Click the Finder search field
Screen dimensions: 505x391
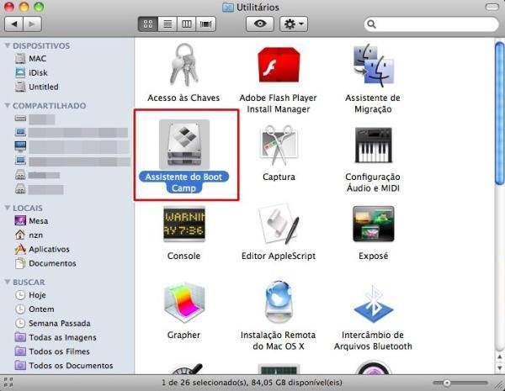432,24
